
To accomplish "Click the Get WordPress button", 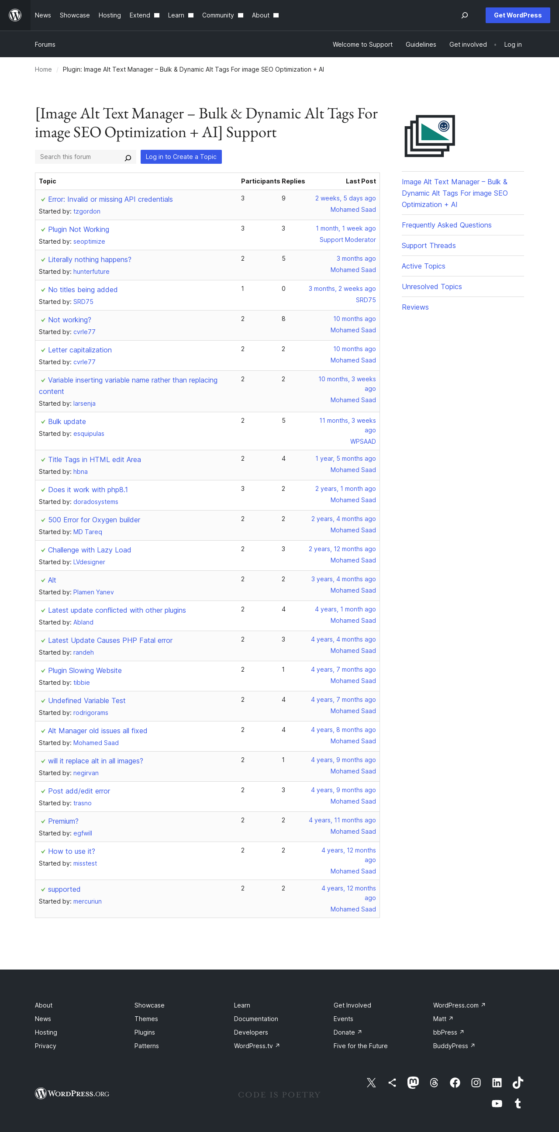I will pos(518,15).
